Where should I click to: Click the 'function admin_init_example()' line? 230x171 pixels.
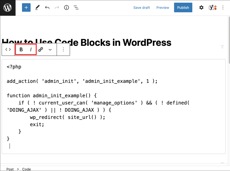click(x=52, y=96)
